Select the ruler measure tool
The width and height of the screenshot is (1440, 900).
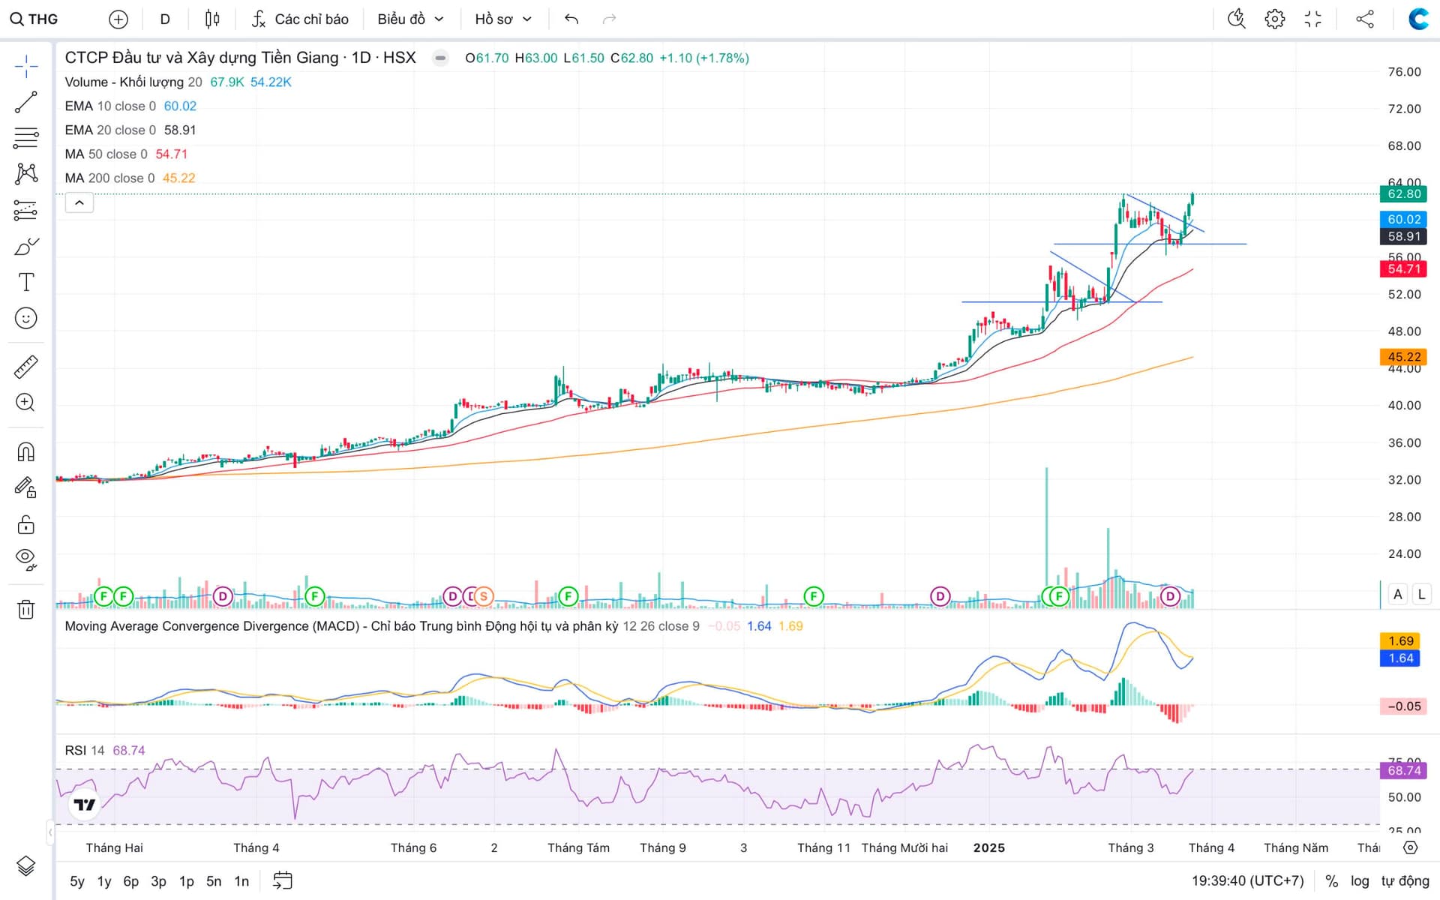click(x=25, y=367)
